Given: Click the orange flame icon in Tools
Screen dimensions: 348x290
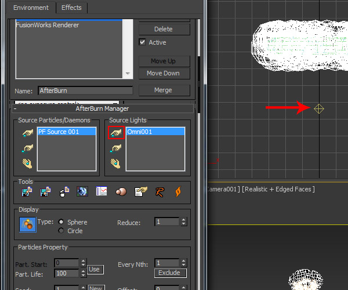Looking at the screenshot, I should pyautogui.click(x=178, y=192).
